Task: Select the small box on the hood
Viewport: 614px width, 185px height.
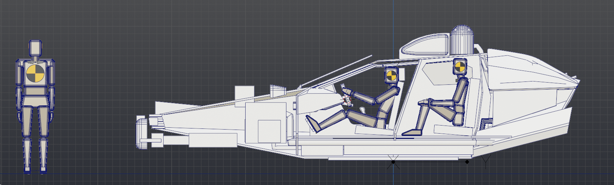Action: pos(244,92)
